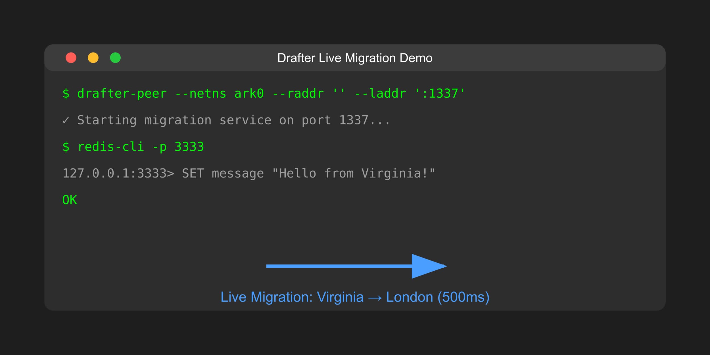Click London in the blue caption
This screenshot has width=710, height=355.
tap(409, 297)
